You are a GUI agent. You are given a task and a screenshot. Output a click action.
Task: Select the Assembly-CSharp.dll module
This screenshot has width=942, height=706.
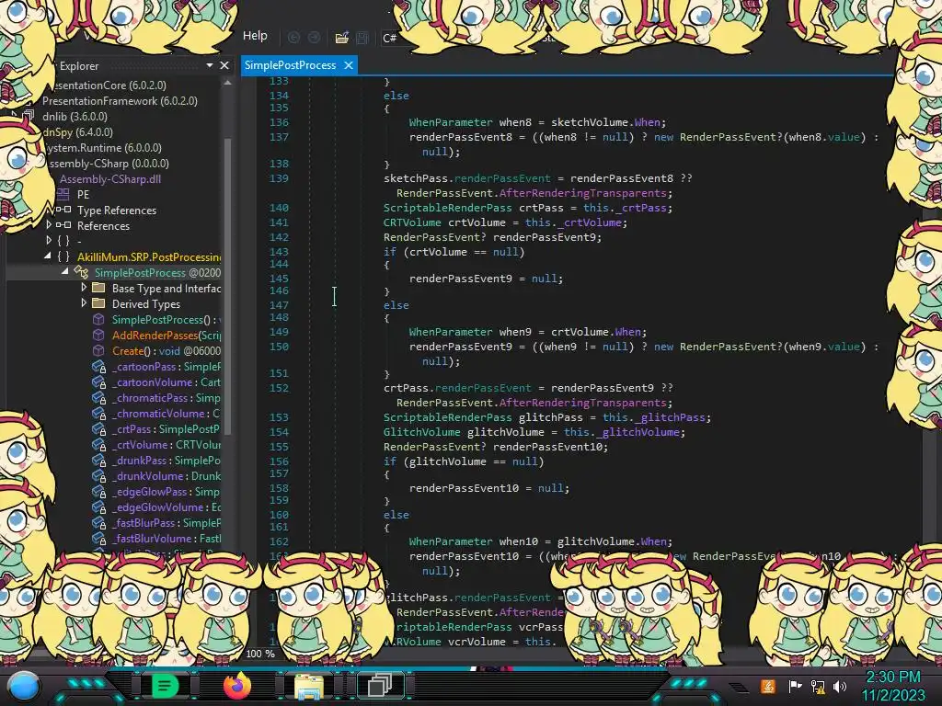pyautogui.click(x=110, y=179)
